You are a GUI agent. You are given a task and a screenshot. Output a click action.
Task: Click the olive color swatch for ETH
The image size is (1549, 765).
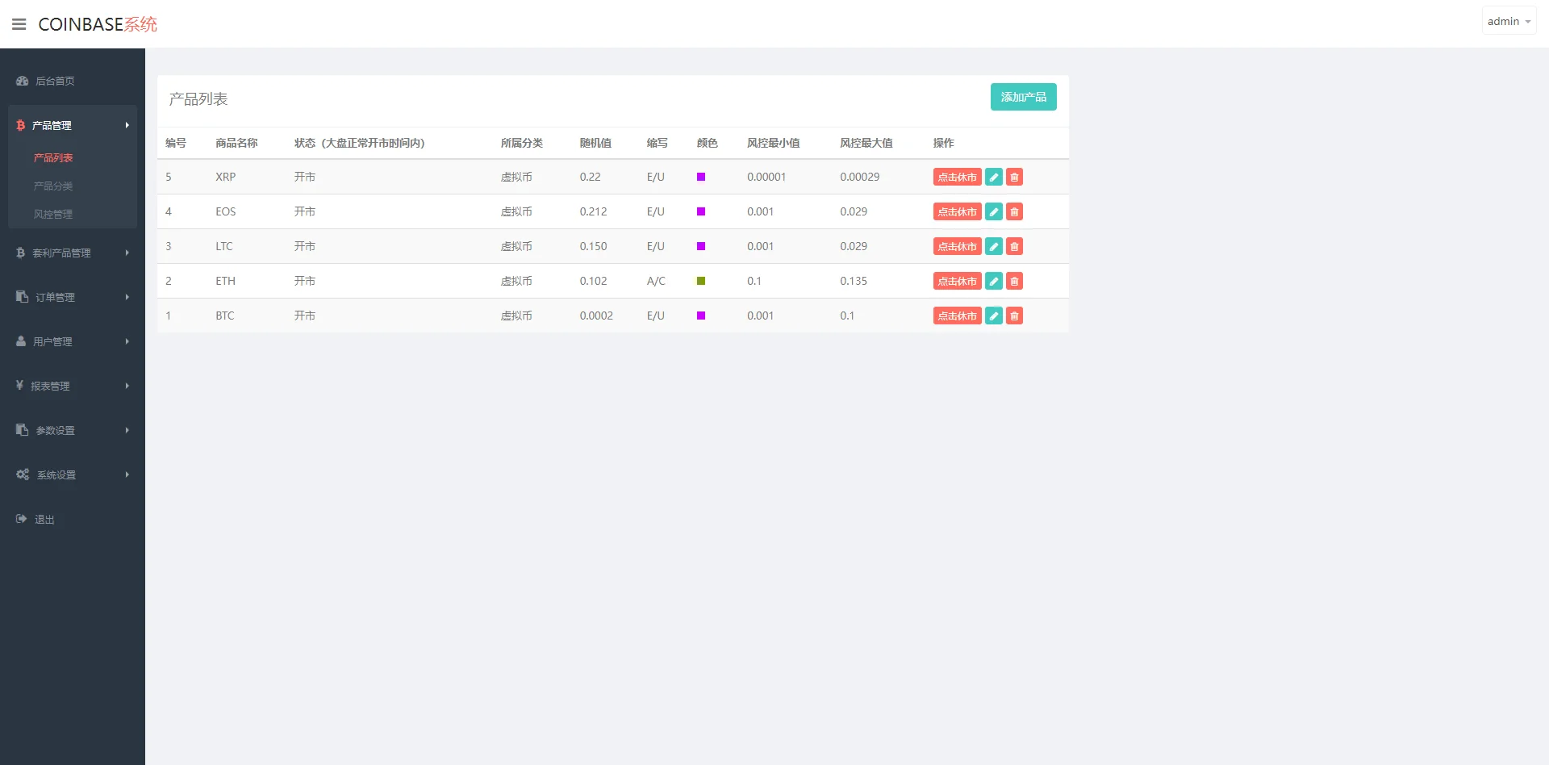click(x=701, y=281)
